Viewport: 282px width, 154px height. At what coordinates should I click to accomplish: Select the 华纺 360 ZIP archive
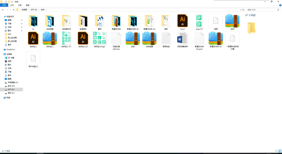[133, 38]
